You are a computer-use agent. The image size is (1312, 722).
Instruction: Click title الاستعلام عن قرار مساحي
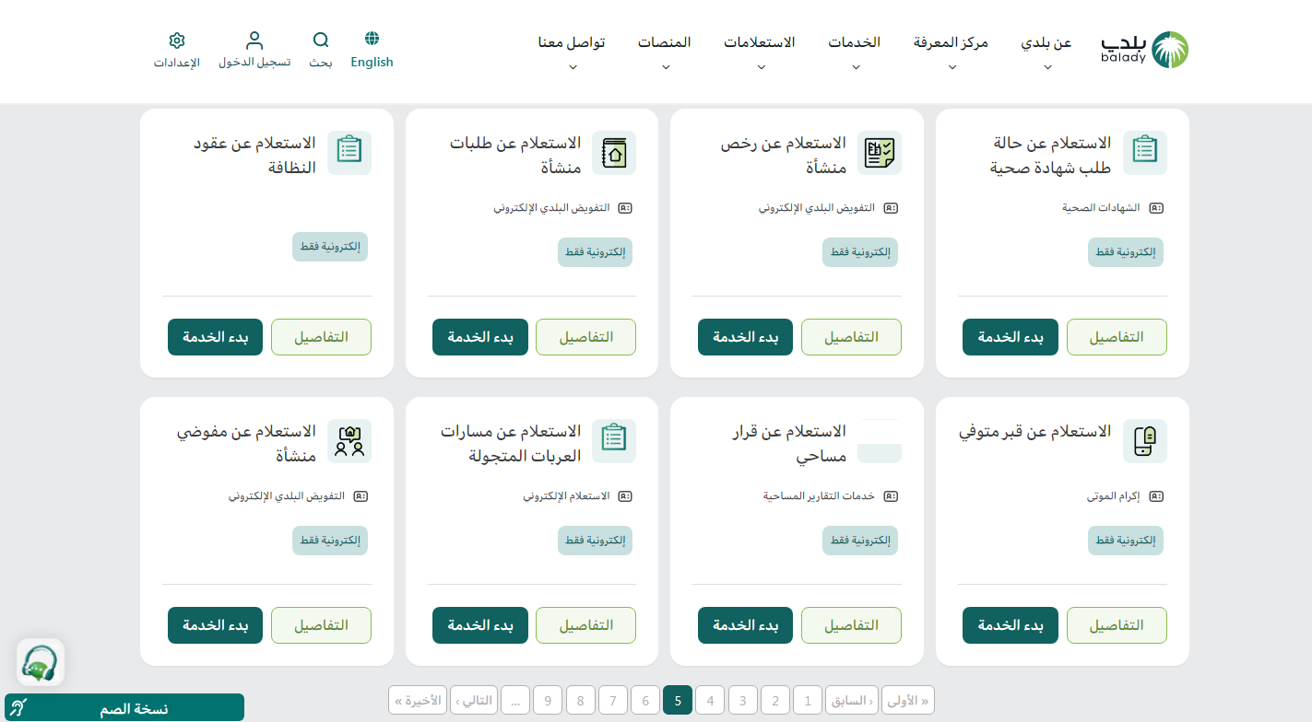pos(788,444)
